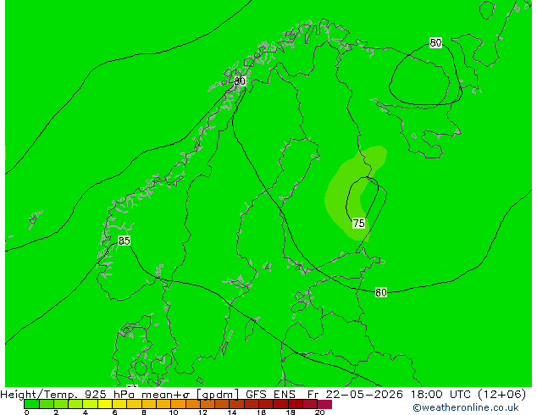Click the legend tick label "12"
This screenshot has height=415, width=537.
(x=202, y=412)
